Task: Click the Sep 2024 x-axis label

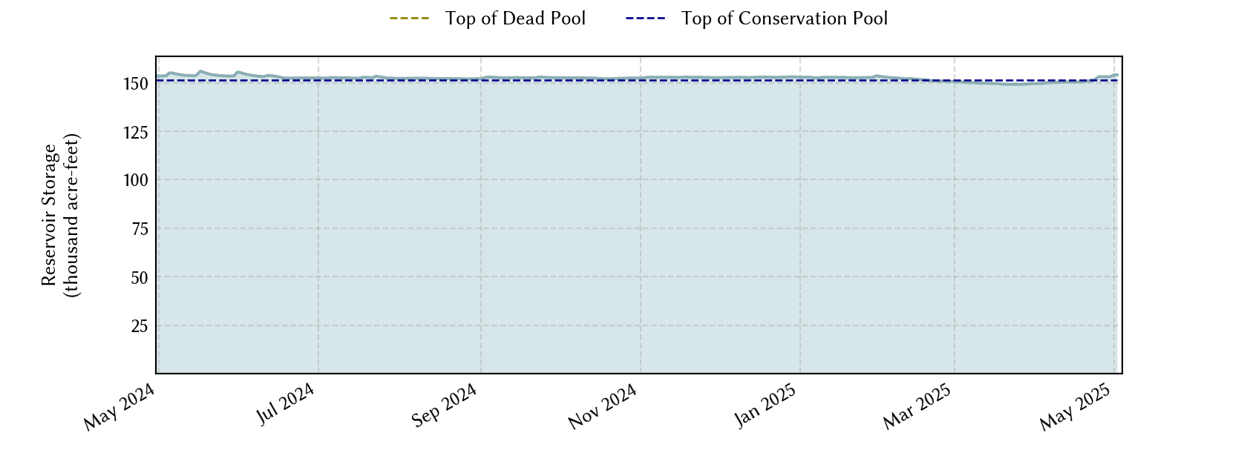Action: coord(444,405)
